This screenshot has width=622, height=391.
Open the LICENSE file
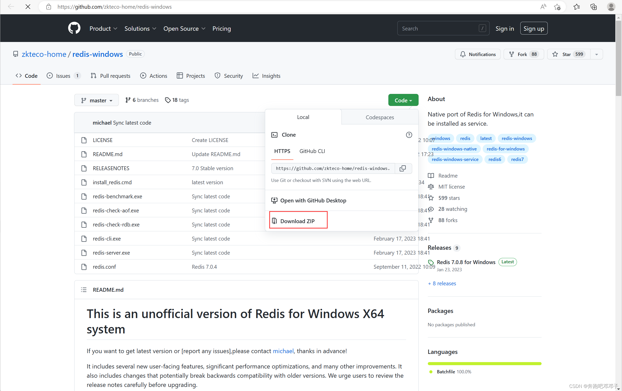102,140
